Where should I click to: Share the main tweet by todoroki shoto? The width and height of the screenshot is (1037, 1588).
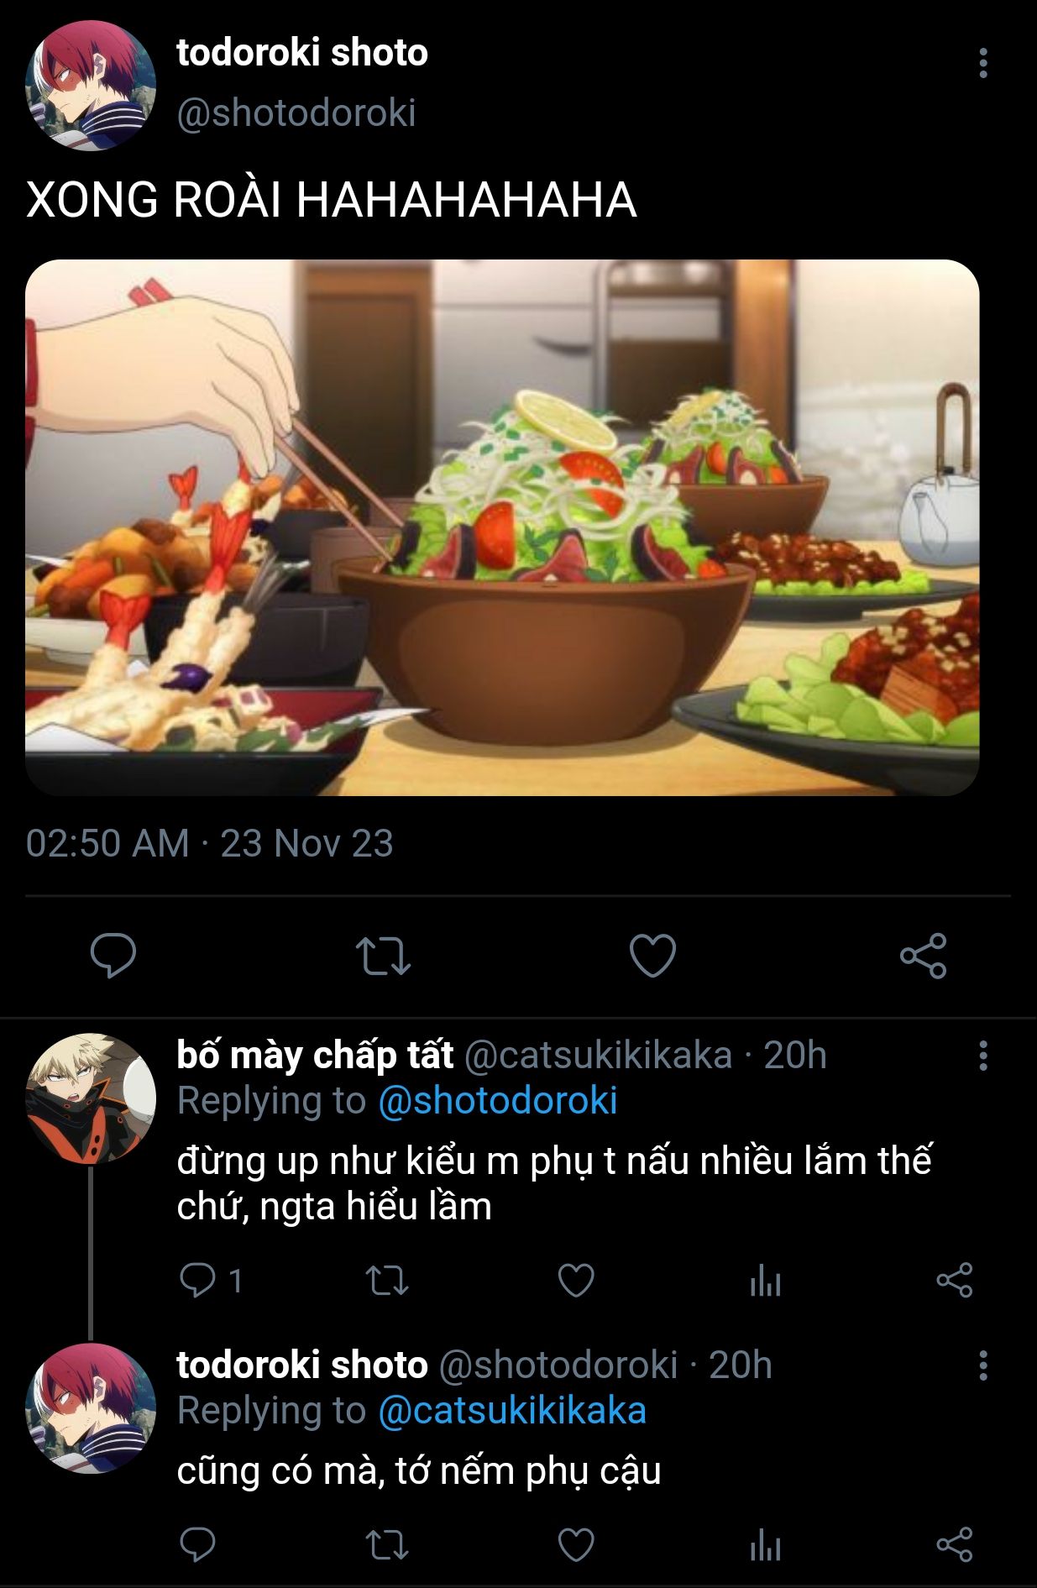(923, 956)
